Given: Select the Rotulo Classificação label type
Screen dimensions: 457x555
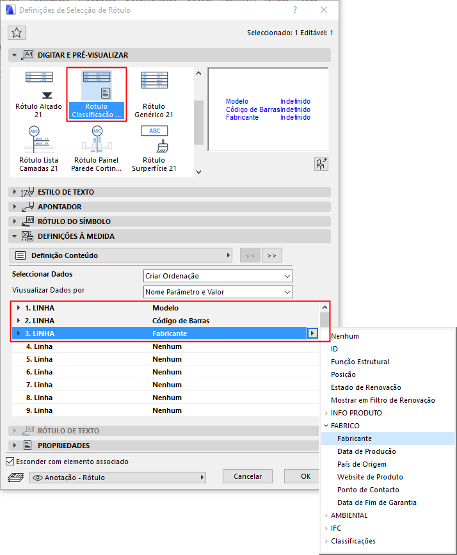Looking at the screenshot, I should [96, 95].
